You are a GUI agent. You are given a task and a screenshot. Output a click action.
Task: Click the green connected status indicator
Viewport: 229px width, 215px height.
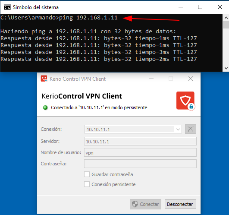pos(45,107)
